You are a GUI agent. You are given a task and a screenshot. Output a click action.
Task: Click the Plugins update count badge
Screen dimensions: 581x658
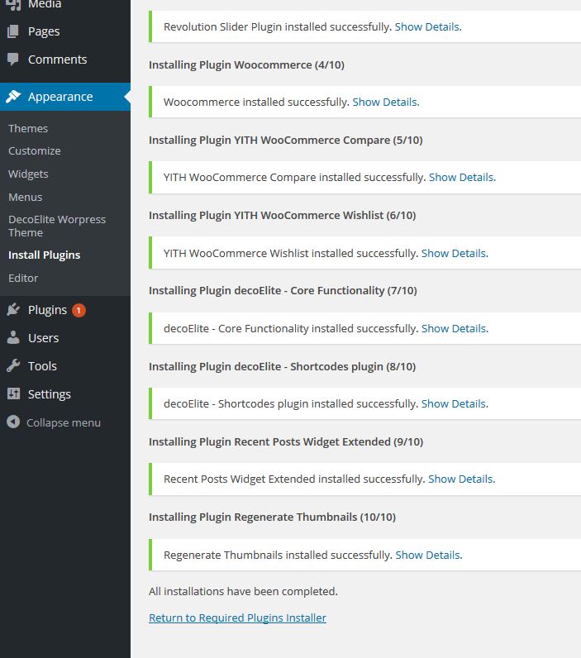click(x=79, y=311)
